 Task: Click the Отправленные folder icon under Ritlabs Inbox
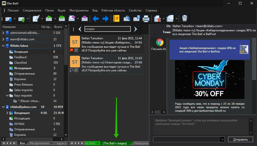pyautogui.click(x=11, y=74)
